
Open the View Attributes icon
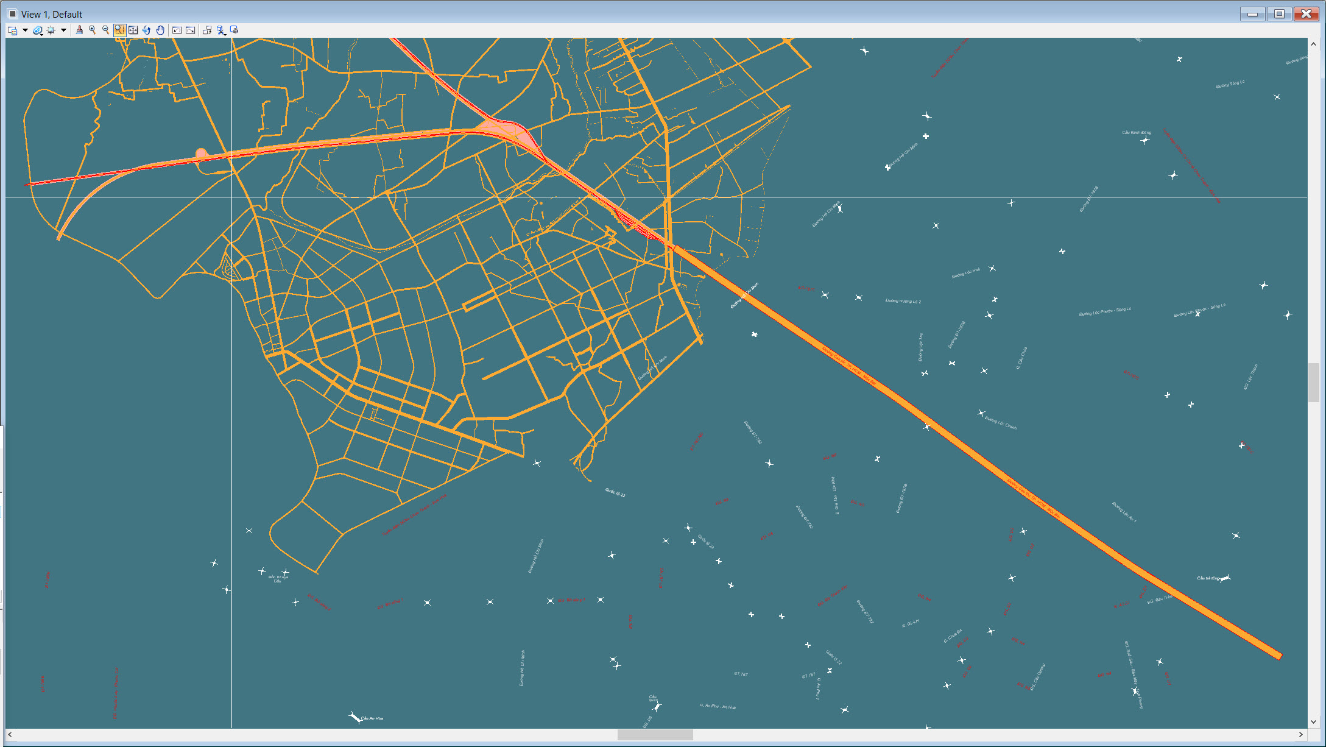(x=12, y=30)
